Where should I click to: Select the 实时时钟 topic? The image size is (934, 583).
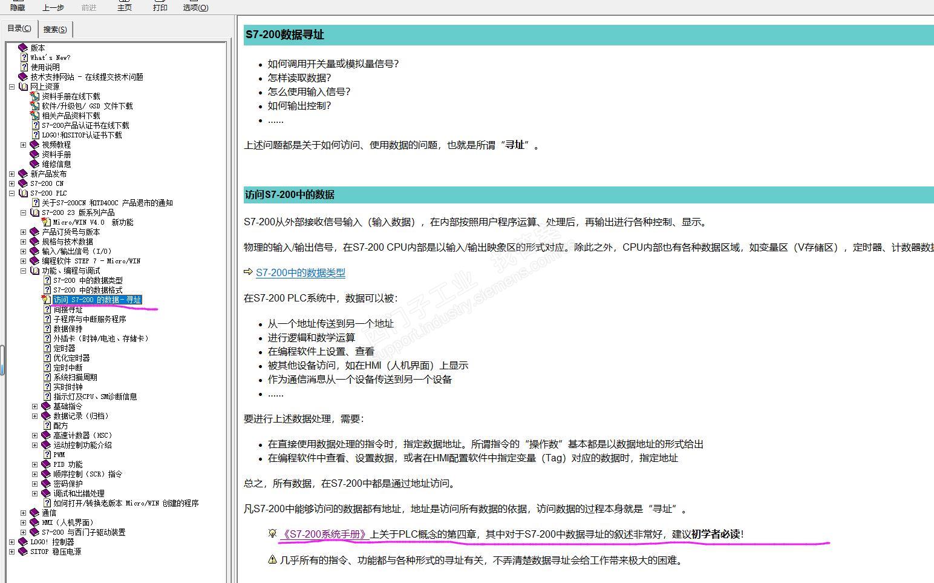pyautogui.click(x=68, y=387)
